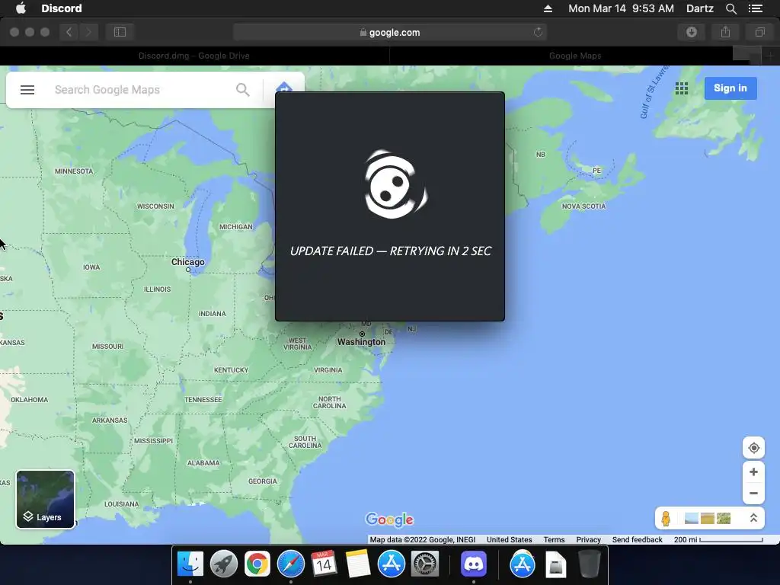Open Finder from the Dock
Viewport: 780px width, 585px height.
(190, 564)
